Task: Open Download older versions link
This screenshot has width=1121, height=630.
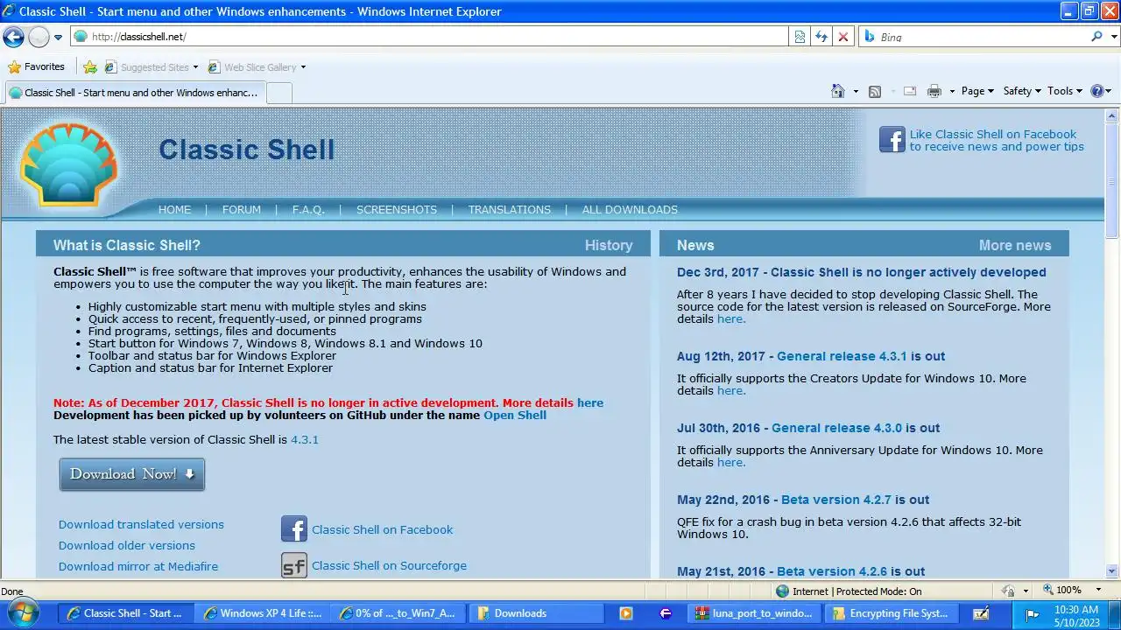Action: coord(127,545)
